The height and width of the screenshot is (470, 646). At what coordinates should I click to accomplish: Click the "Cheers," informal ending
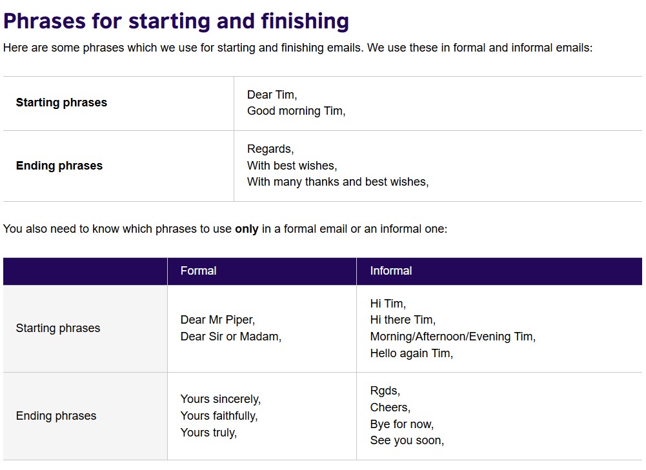pos(390,407)
